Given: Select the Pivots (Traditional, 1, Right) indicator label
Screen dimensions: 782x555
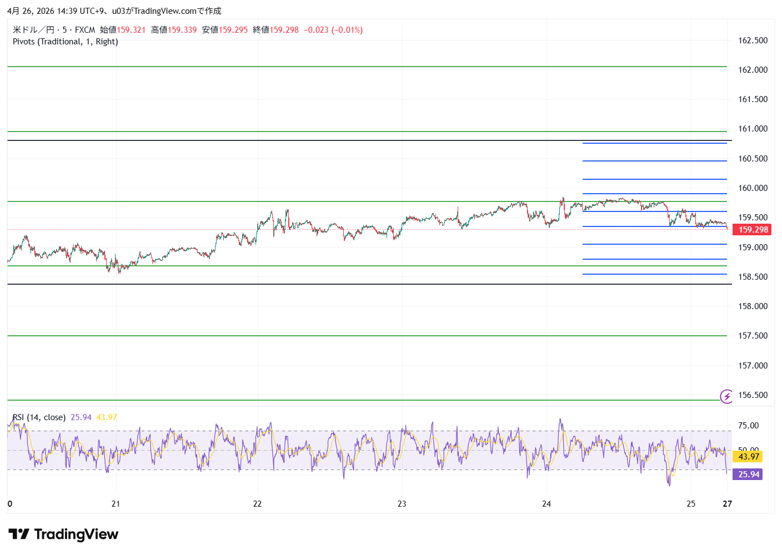Looking at the screenshot, I should coord(66,42).
